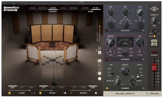Select RE-MIC mode tab
Screen dimensions: 163x98
pos(96,8)
